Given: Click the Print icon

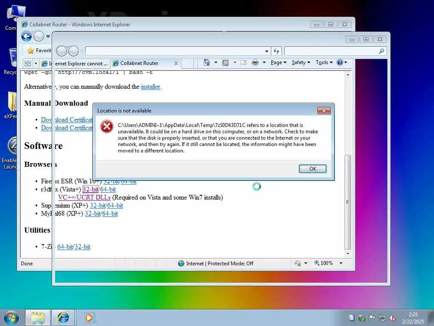Looking at the screenshot, I should coord(255,63).
